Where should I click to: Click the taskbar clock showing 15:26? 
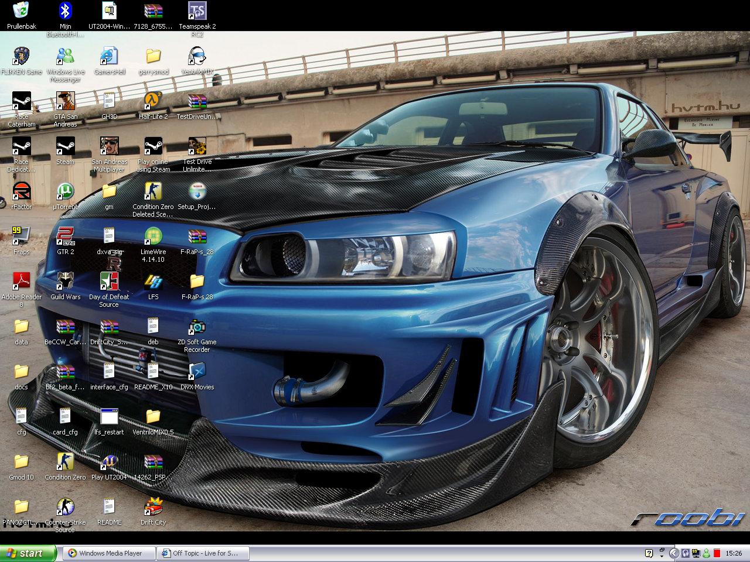(734, 553)
